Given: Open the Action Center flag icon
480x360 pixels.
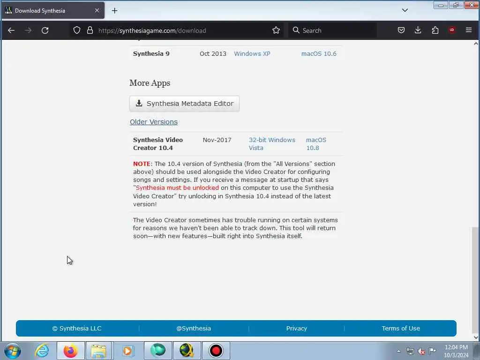Looking at the screenshot, I should point(433,351).
